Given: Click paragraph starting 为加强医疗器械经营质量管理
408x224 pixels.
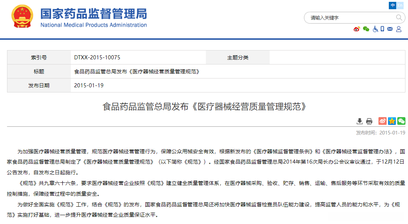Looking at the screenshot, I should (x=206, y=162).
